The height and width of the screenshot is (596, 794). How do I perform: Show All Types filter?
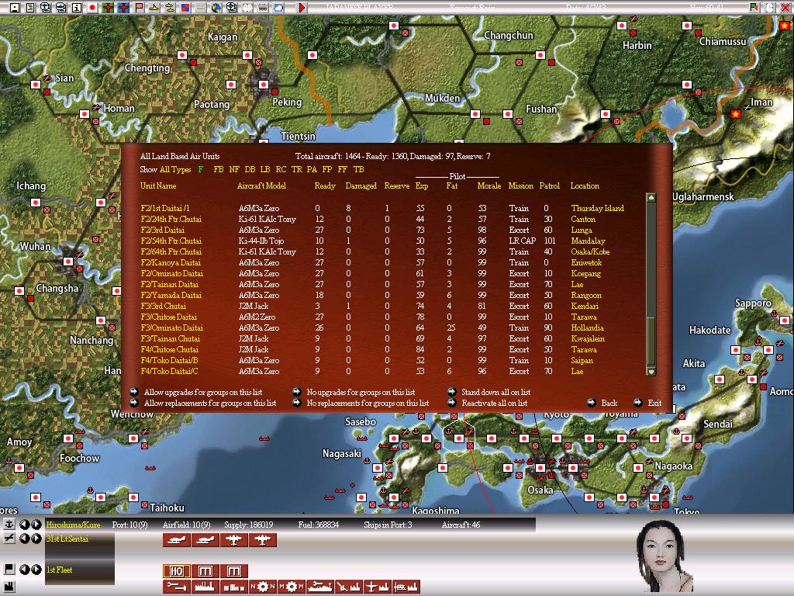175,169
